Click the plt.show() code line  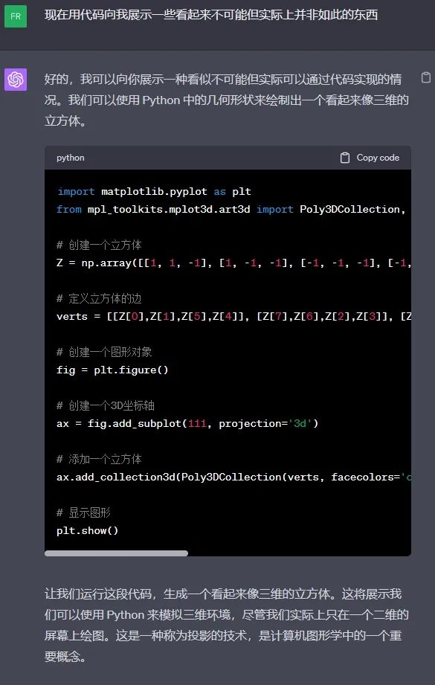[x=87, y=530]
